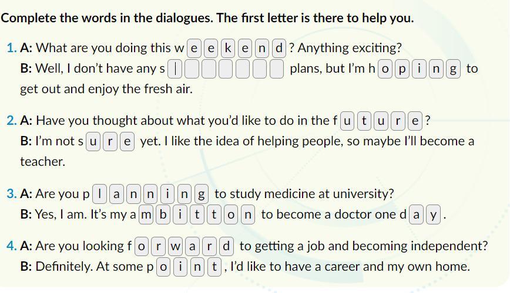This screenshot has width=510, height=293.
Task: Select the 'g' box in hoping
Action: pos(453,69)
